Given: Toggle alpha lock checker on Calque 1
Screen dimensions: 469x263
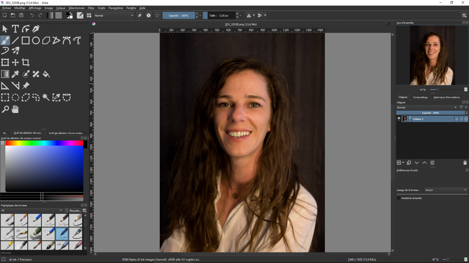Looking at the screenshot, I should [x=466, y=119].
